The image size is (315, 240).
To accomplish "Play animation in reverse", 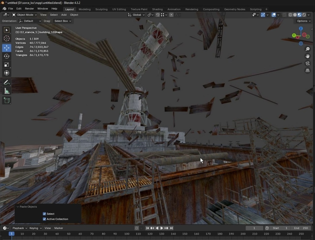I will tap(157, 228).
